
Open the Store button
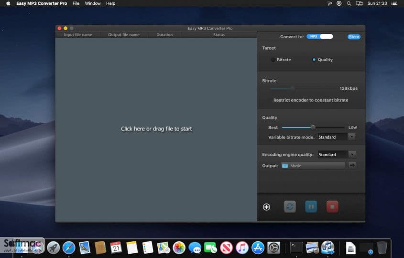(354, 37)
